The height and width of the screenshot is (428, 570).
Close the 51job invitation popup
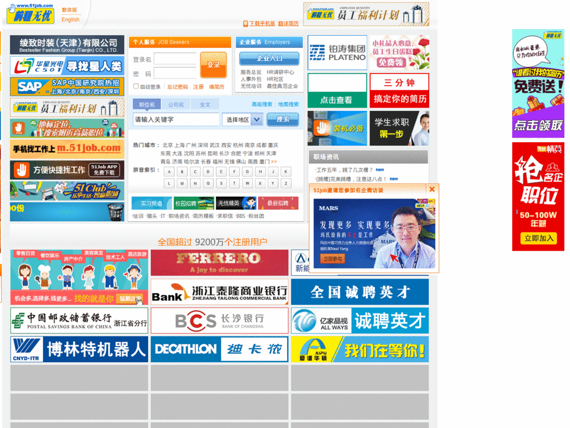click(432, 189)
